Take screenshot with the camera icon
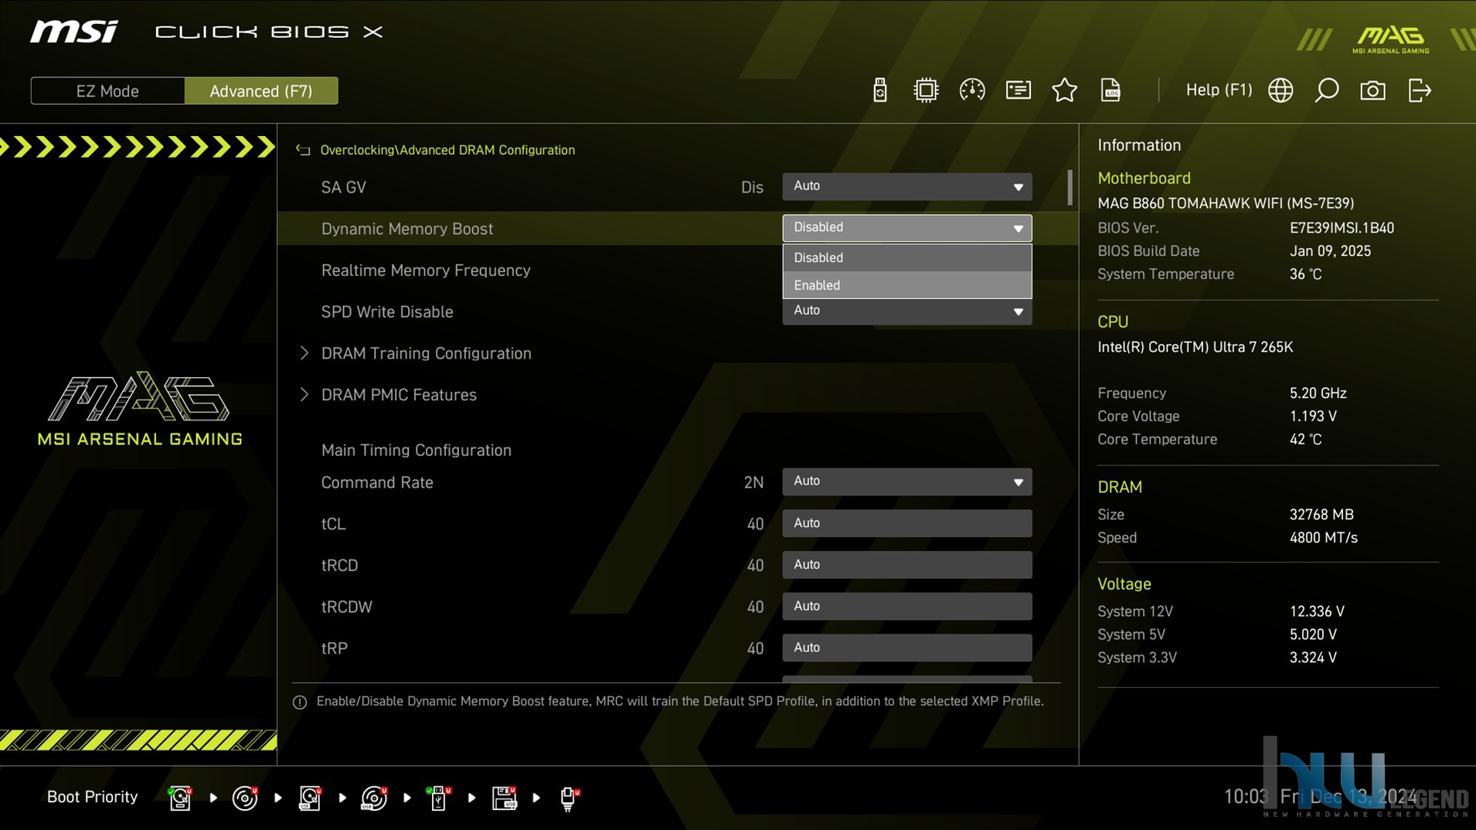The height and width of the screenshot is (830, 1476). tap(1372, 90)
